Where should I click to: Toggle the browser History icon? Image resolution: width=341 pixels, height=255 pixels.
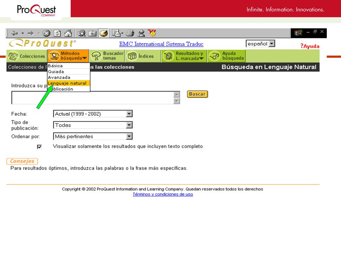pyautogui.click(x=103, y=33)
